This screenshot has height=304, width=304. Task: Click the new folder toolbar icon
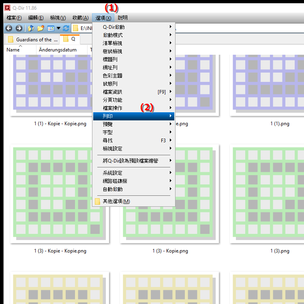[x=41, y=28]
